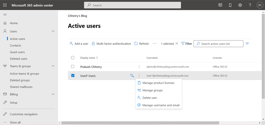The height and width of the screenshot is (125, 265).
Task: Open more actions dots for Prakash Chhetry
Action: [x=139, y=67]
